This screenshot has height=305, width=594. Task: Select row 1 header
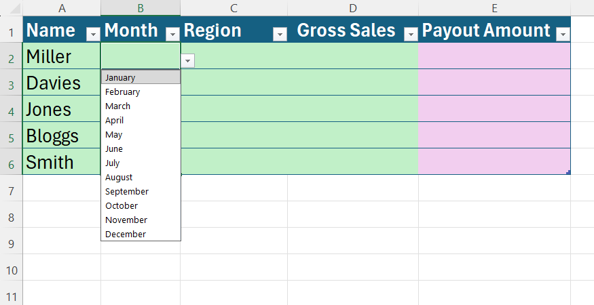click(x=12, y=29)
